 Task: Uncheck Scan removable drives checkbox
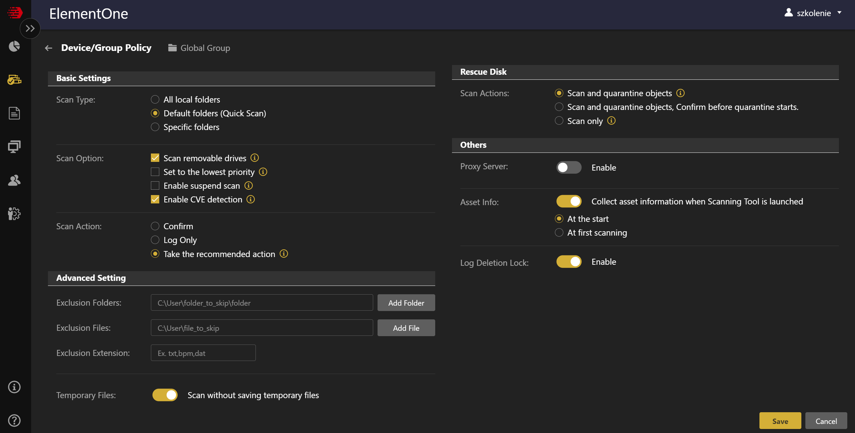click(x=155, y=158)
